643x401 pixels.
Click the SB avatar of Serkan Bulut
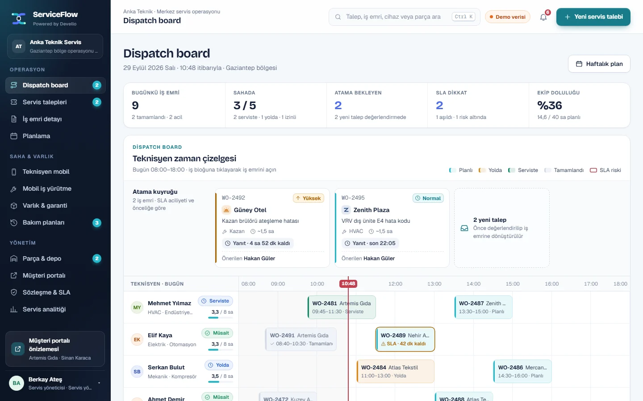[137, 372]
